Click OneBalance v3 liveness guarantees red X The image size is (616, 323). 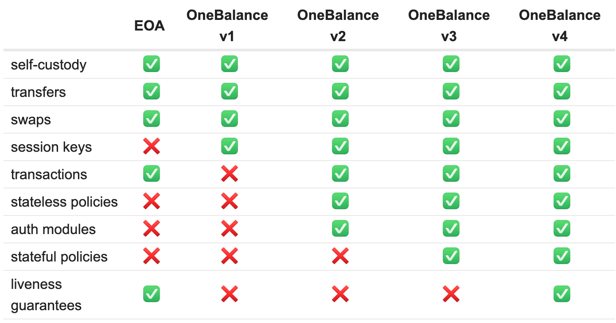tap(451, 294)
